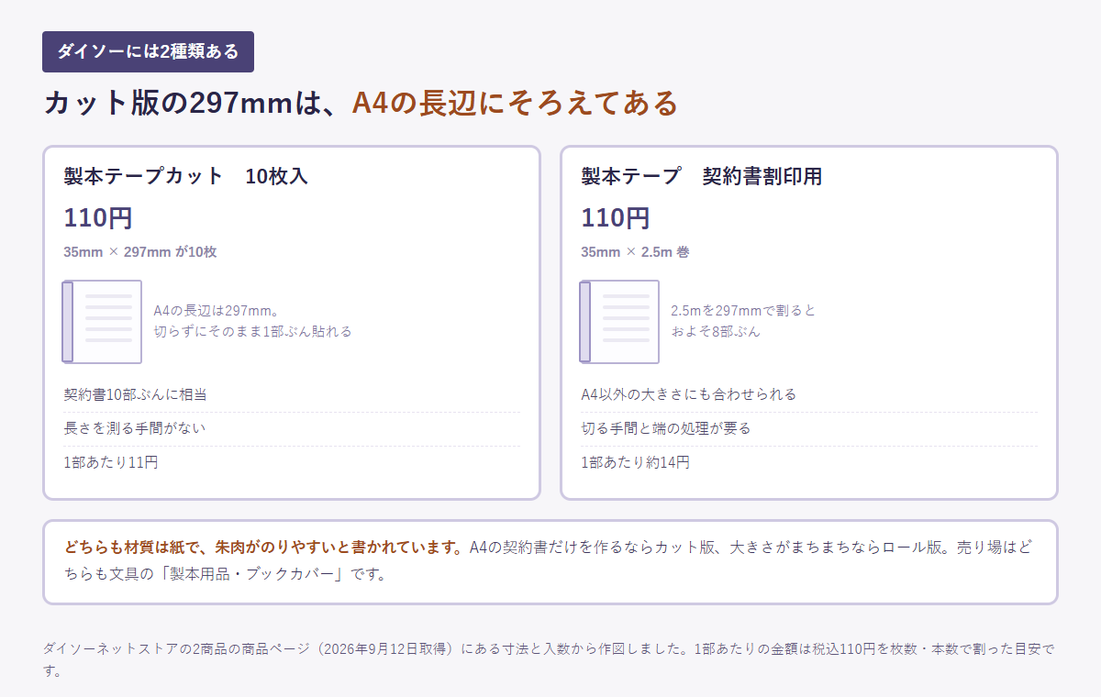Select the row 長さを測る手間がない
Viewport: 1101px width, 697px height.
click(292, 429)
